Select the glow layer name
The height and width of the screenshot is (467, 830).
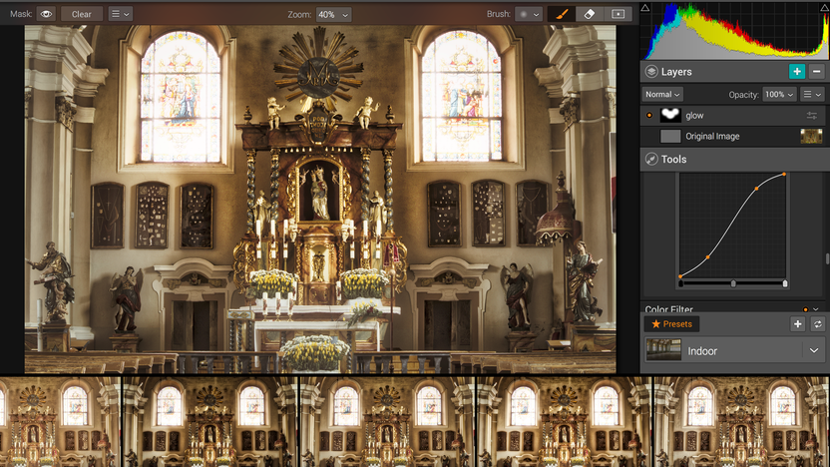pos(694,116)
